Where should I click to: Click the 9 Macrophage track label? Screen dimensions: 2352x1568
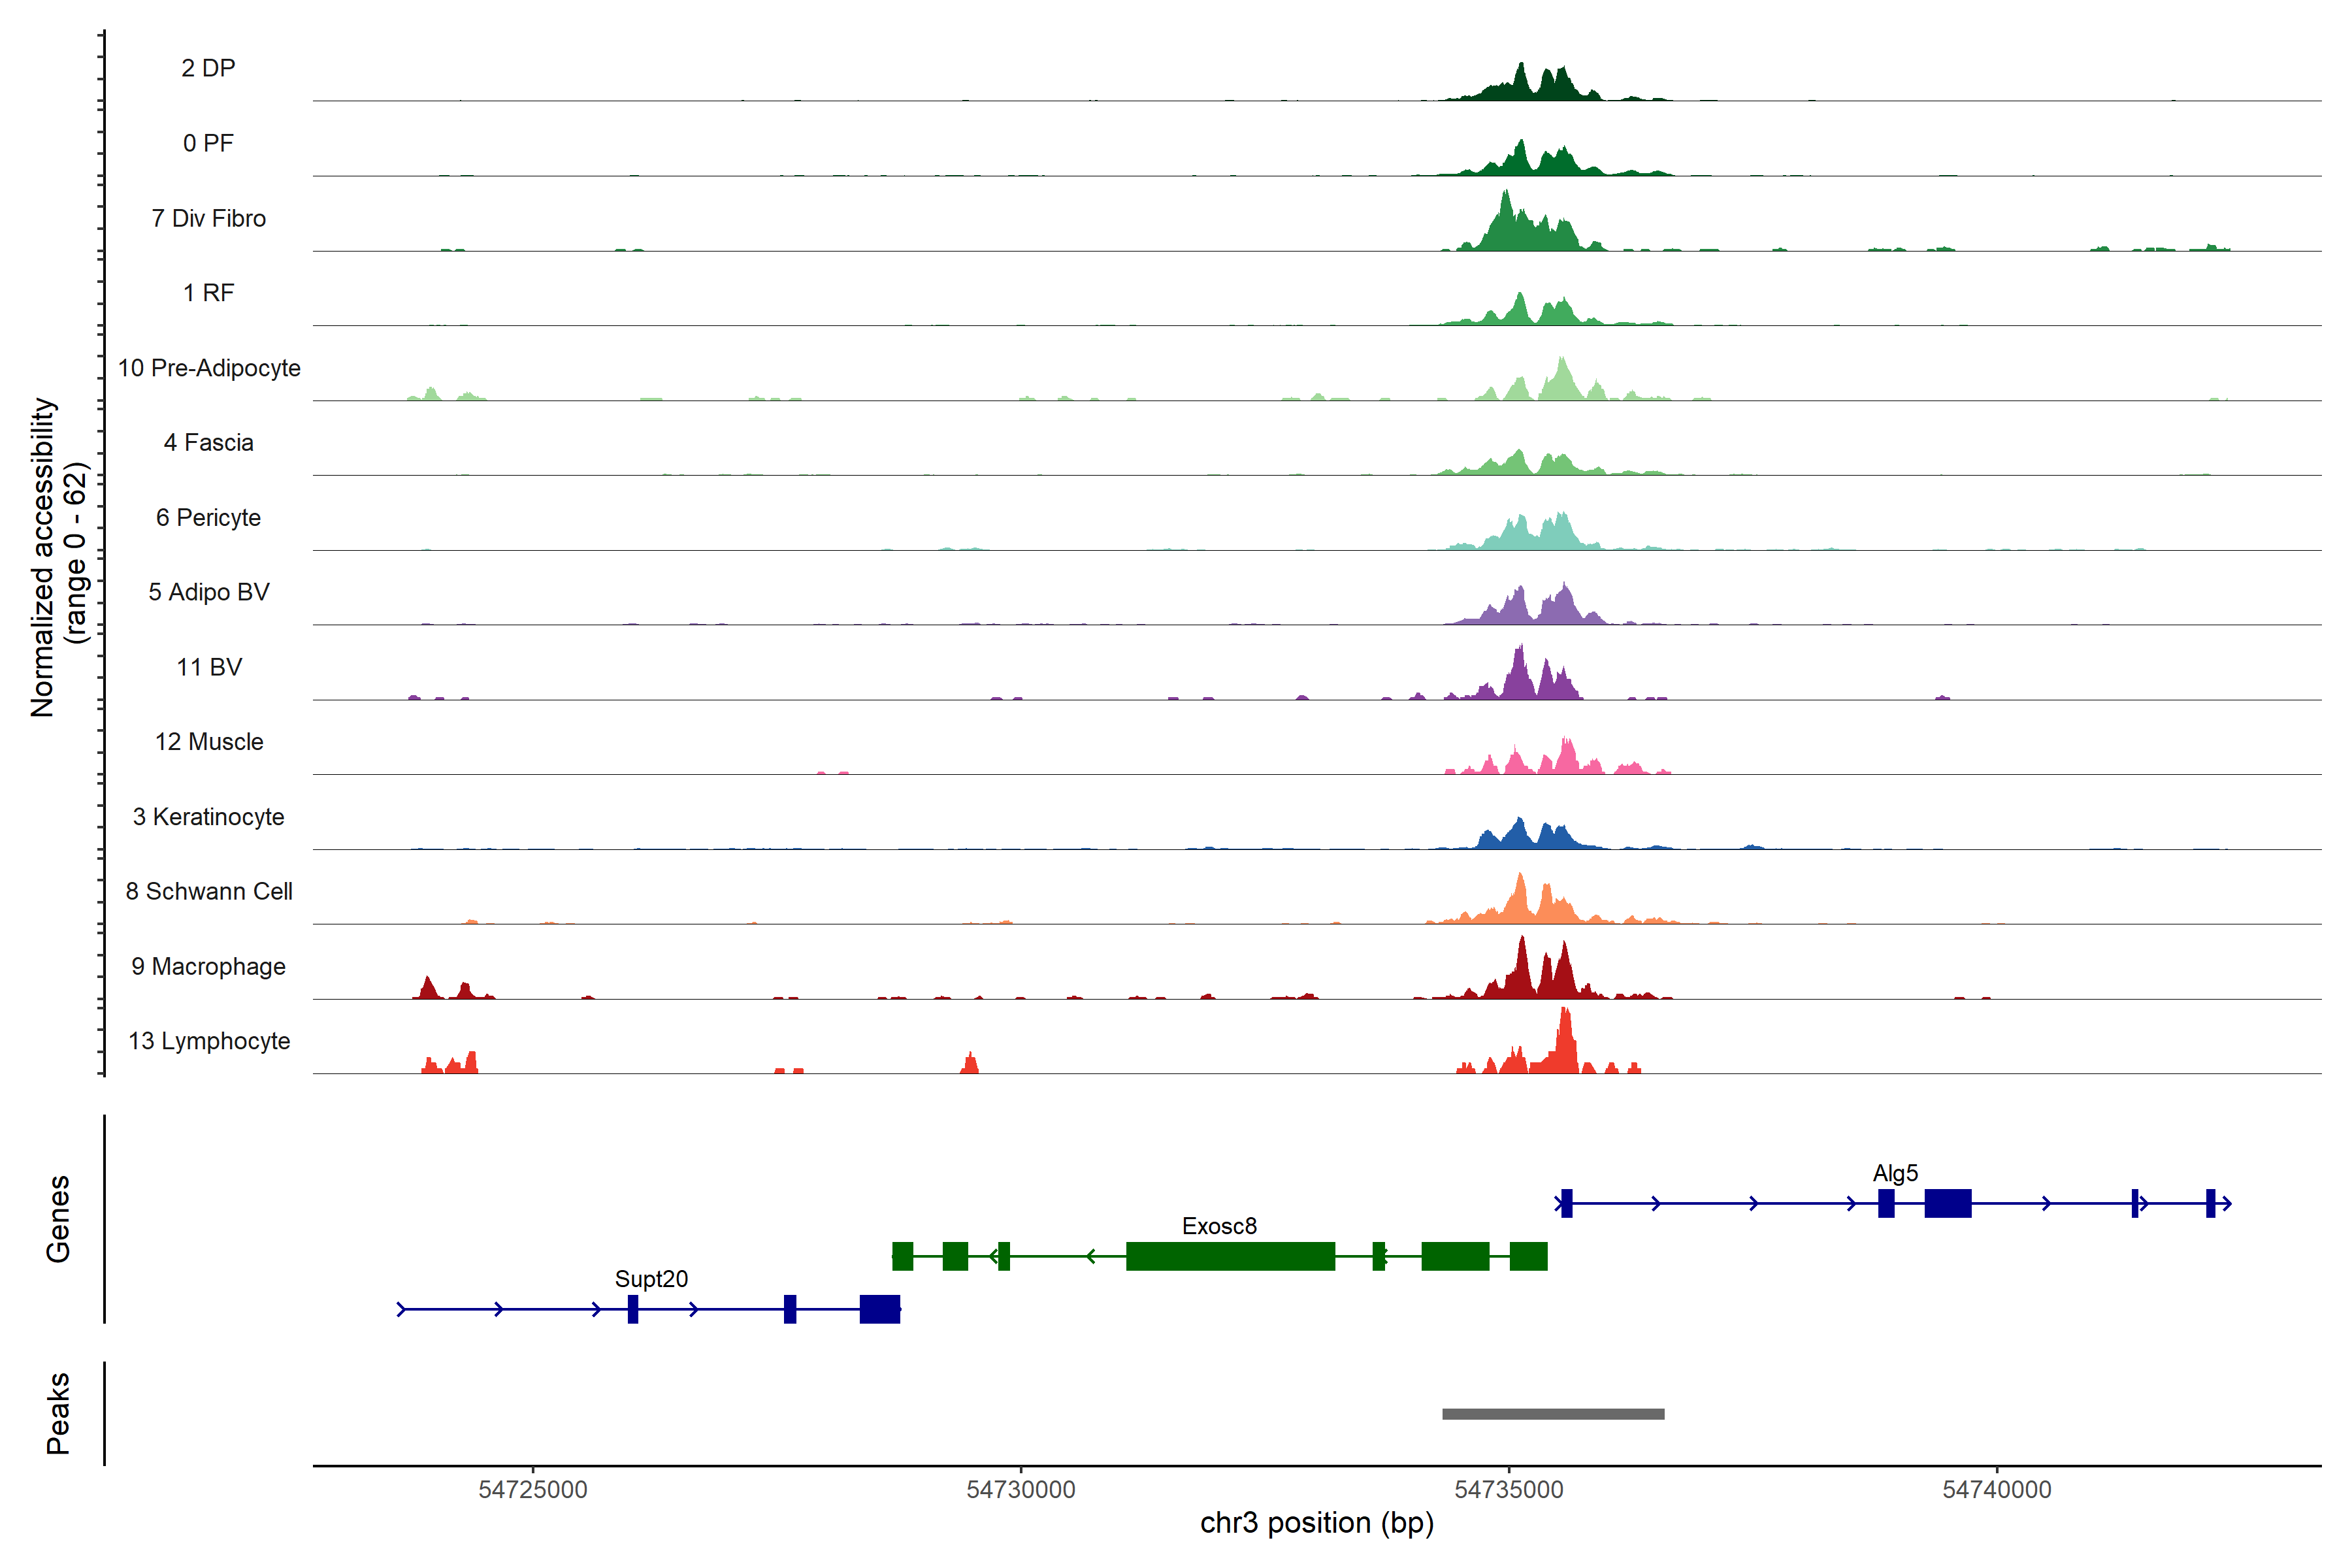208,967
